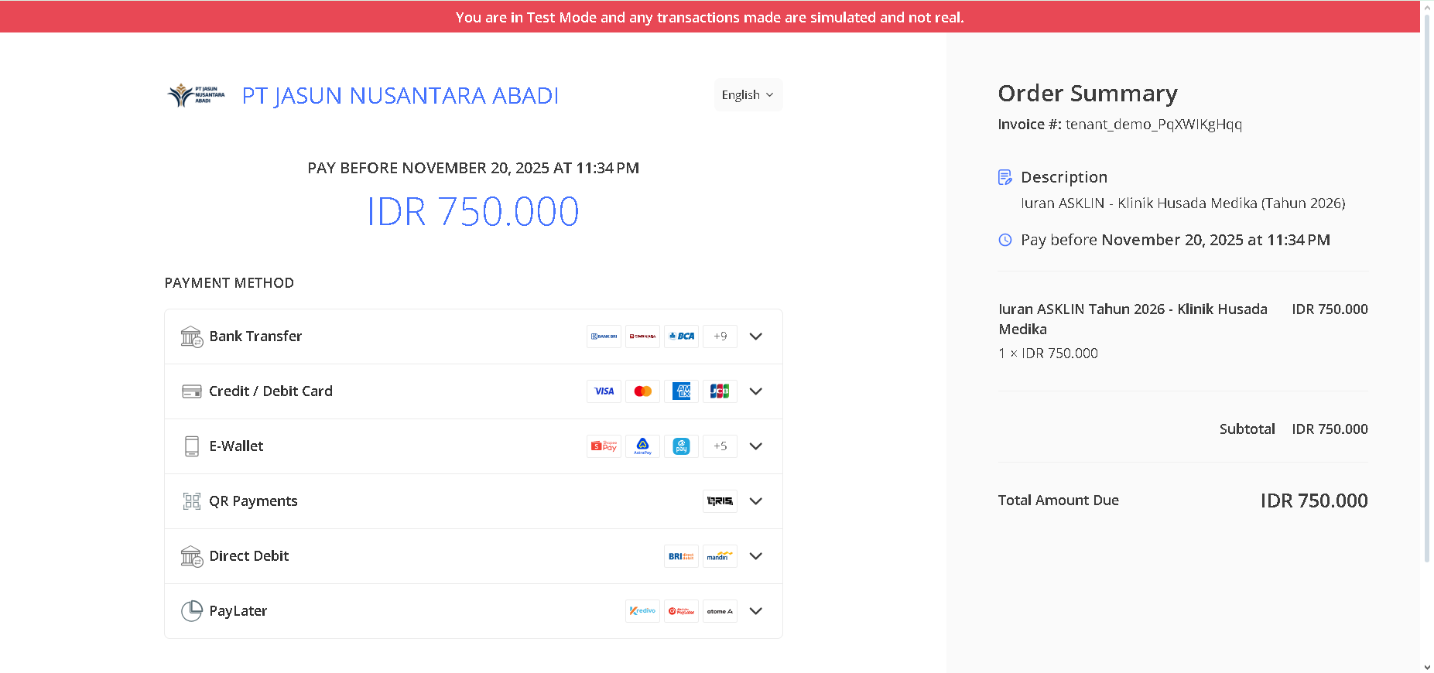Click the BCA bank logo
The height and width of the screenshot is (673, 1434).
(681, 336)
